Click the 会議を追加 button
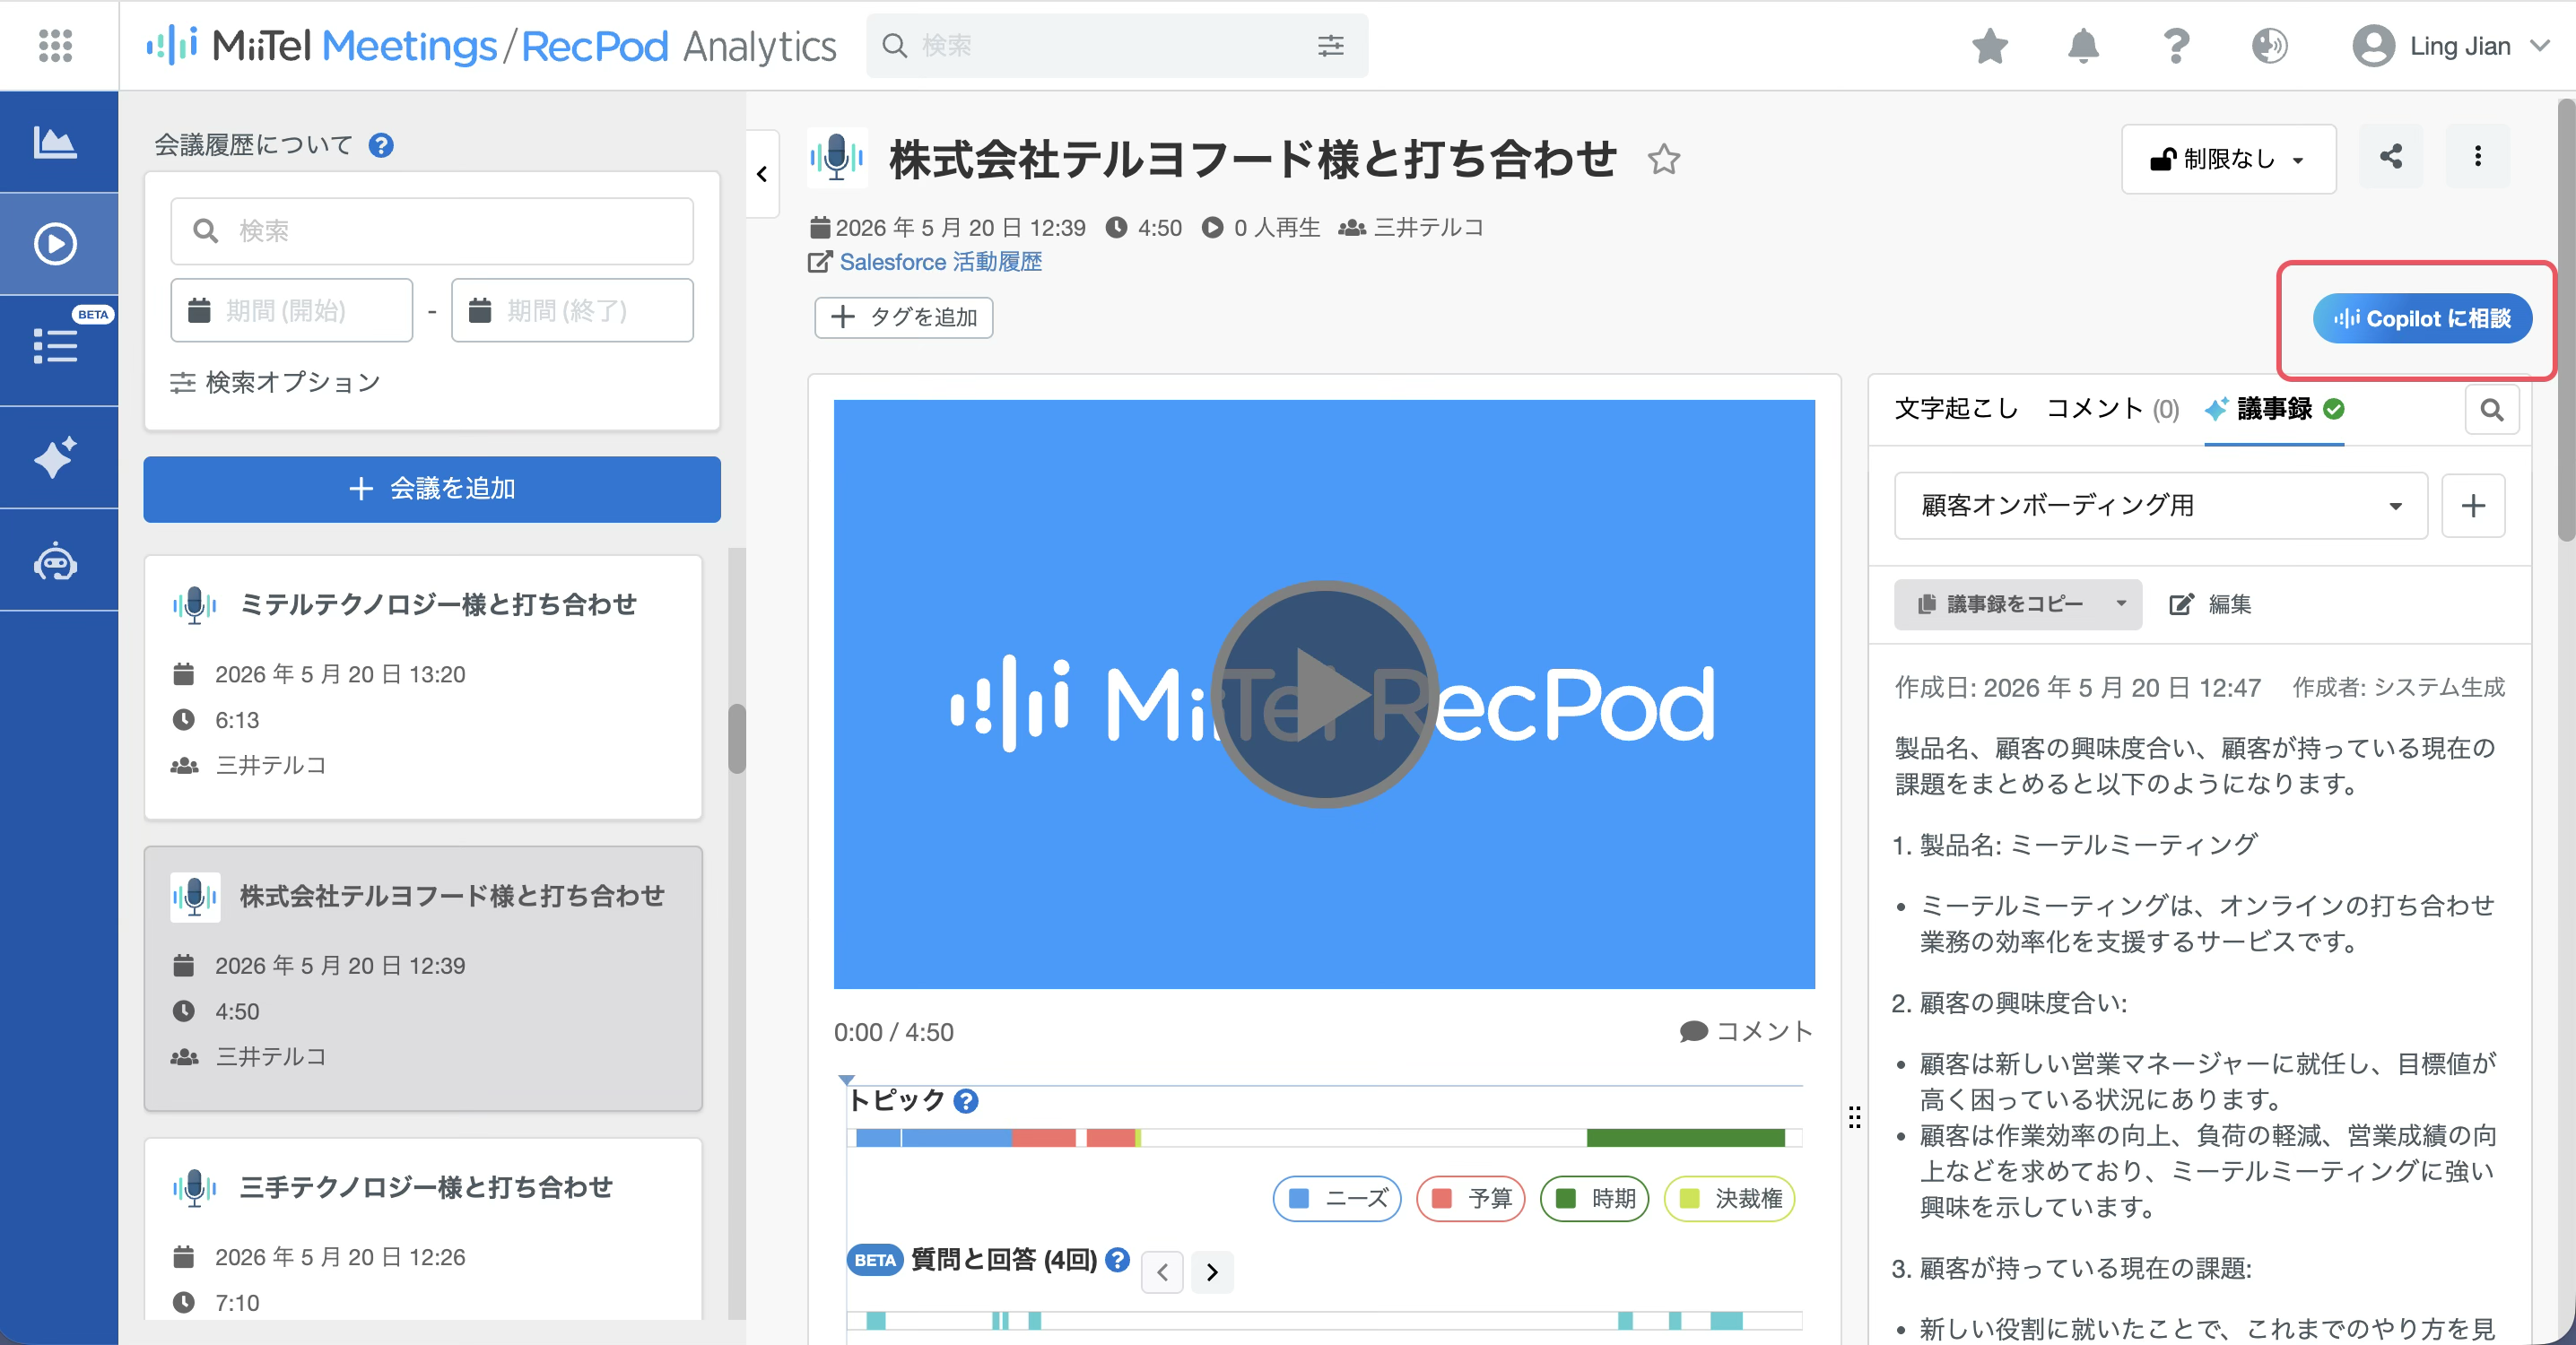 (x=432, y=489)
